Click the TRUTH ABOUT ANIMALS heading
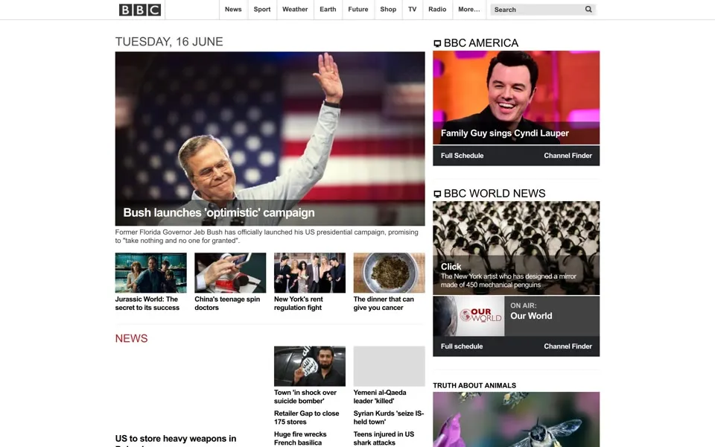 [x=474, y=385]
